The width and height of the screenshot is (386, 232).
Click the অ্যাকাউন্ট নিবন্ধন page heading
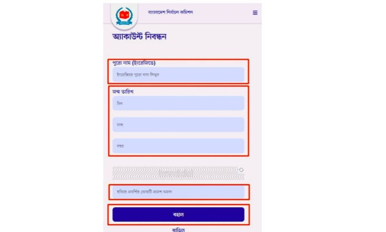click(x=139, y=37)
